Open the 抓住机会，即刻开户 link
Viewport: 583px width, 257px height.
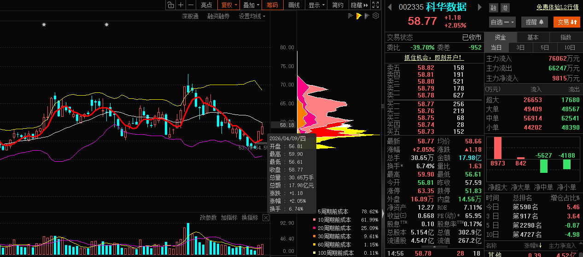click(433, 58)
